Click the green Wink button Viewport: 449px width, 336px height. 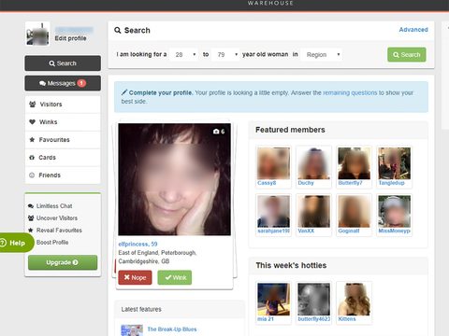click(x=175, y=277)
